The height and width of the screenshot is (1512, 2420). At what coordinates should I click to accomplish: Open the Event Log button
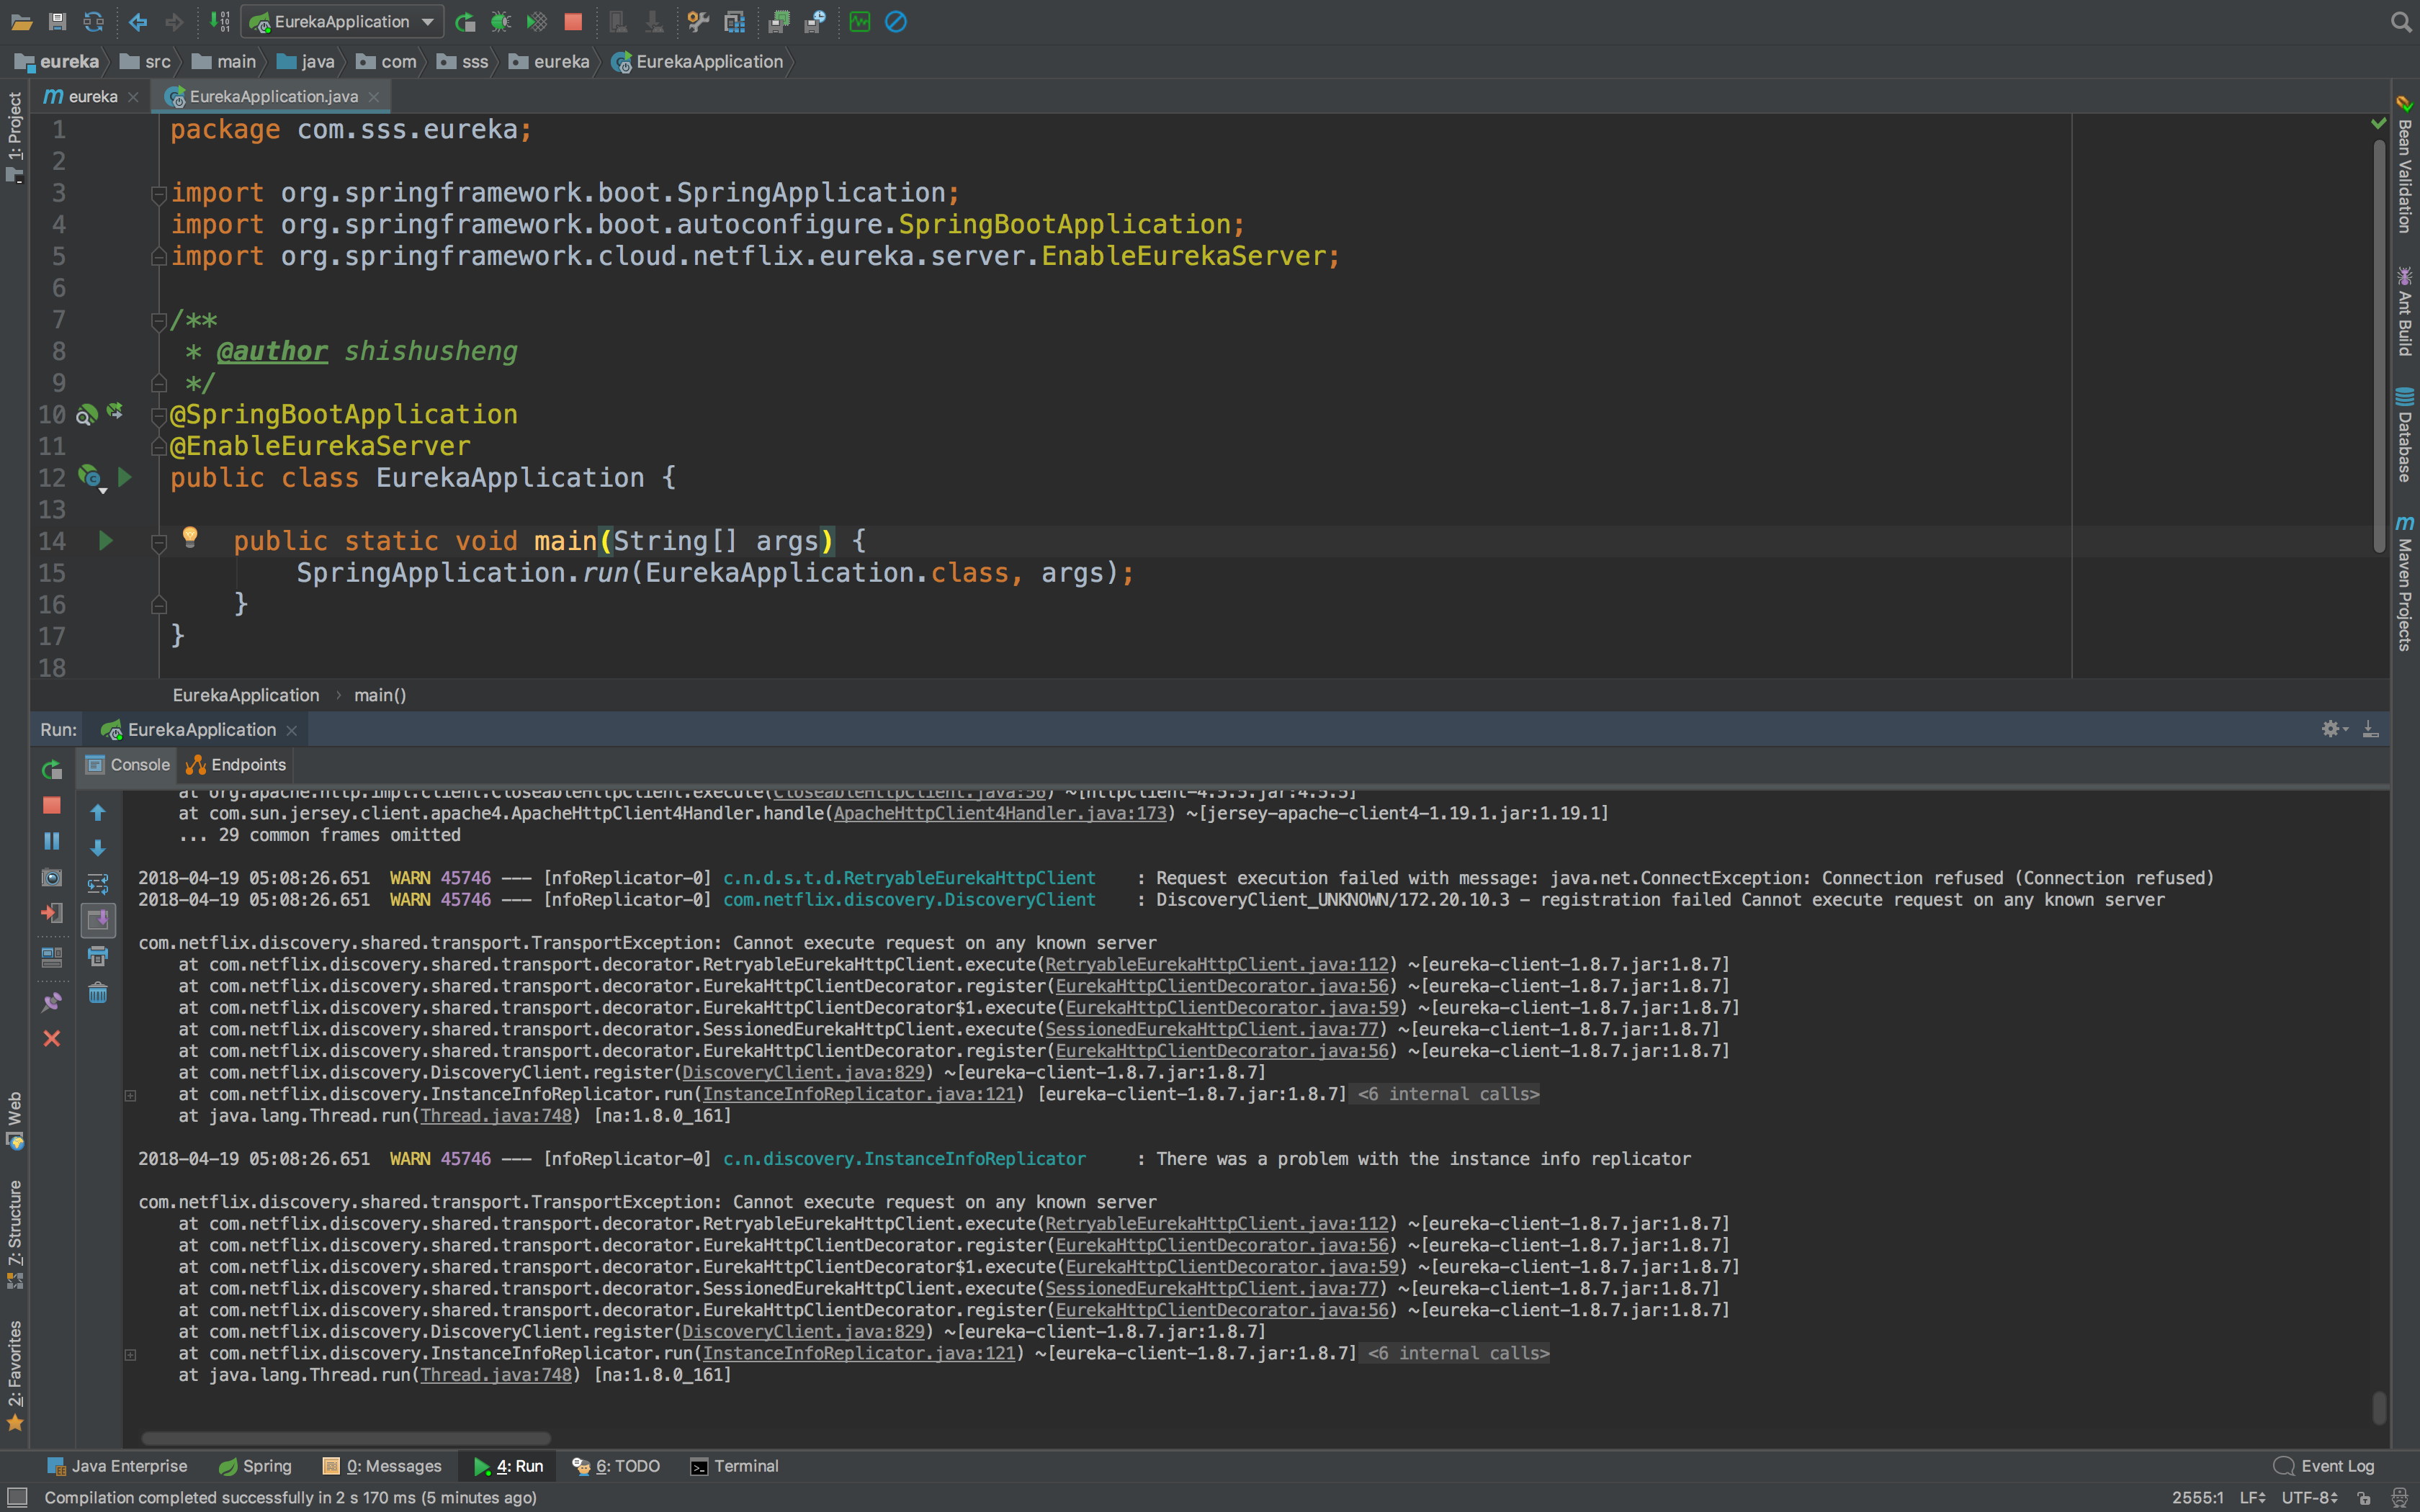tap(2324, 1466)
